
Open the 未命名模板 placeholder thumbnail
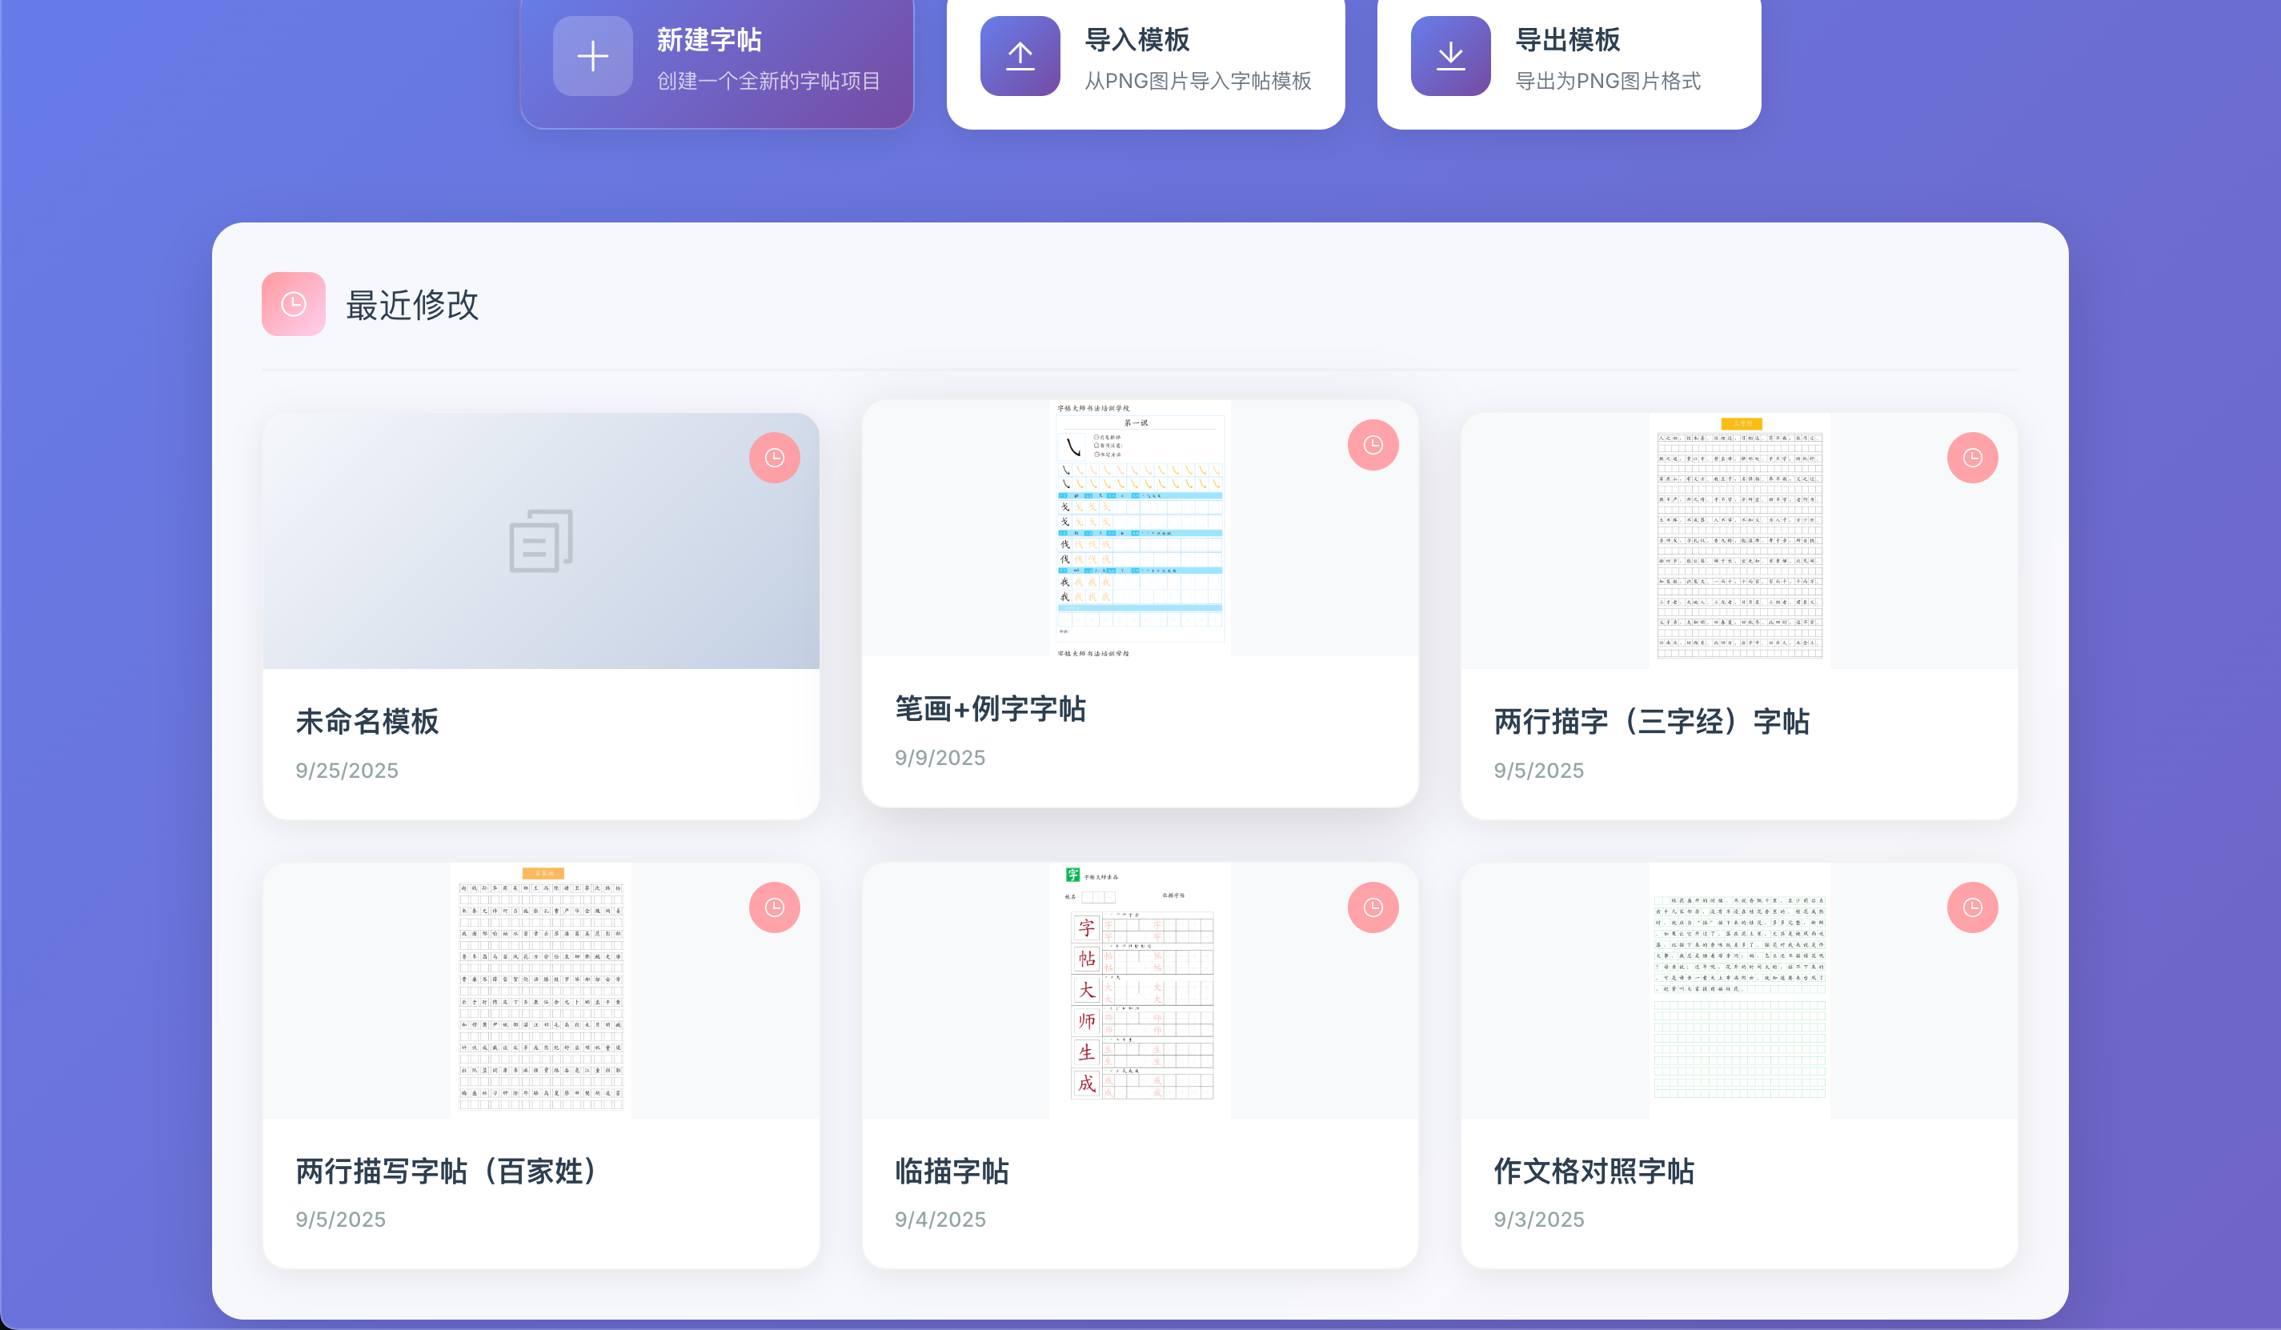(541, 541)
